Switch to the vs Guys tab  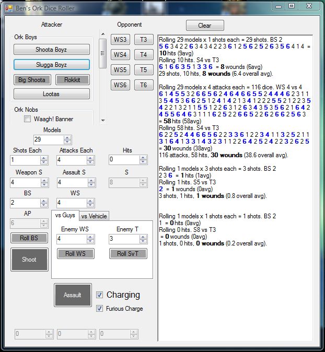tap(65, 215)
